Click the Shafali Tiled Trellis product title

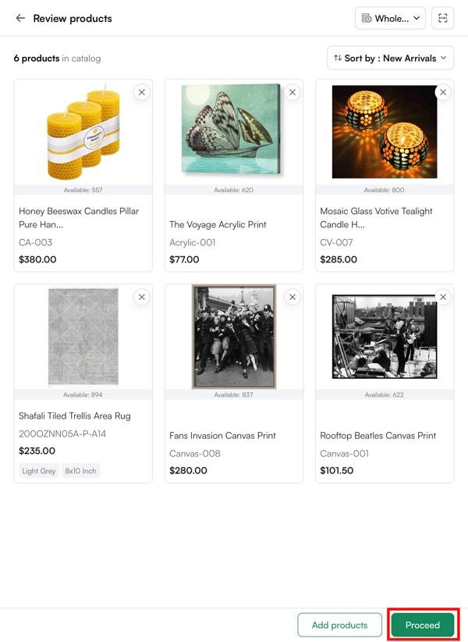coord(76,416)
